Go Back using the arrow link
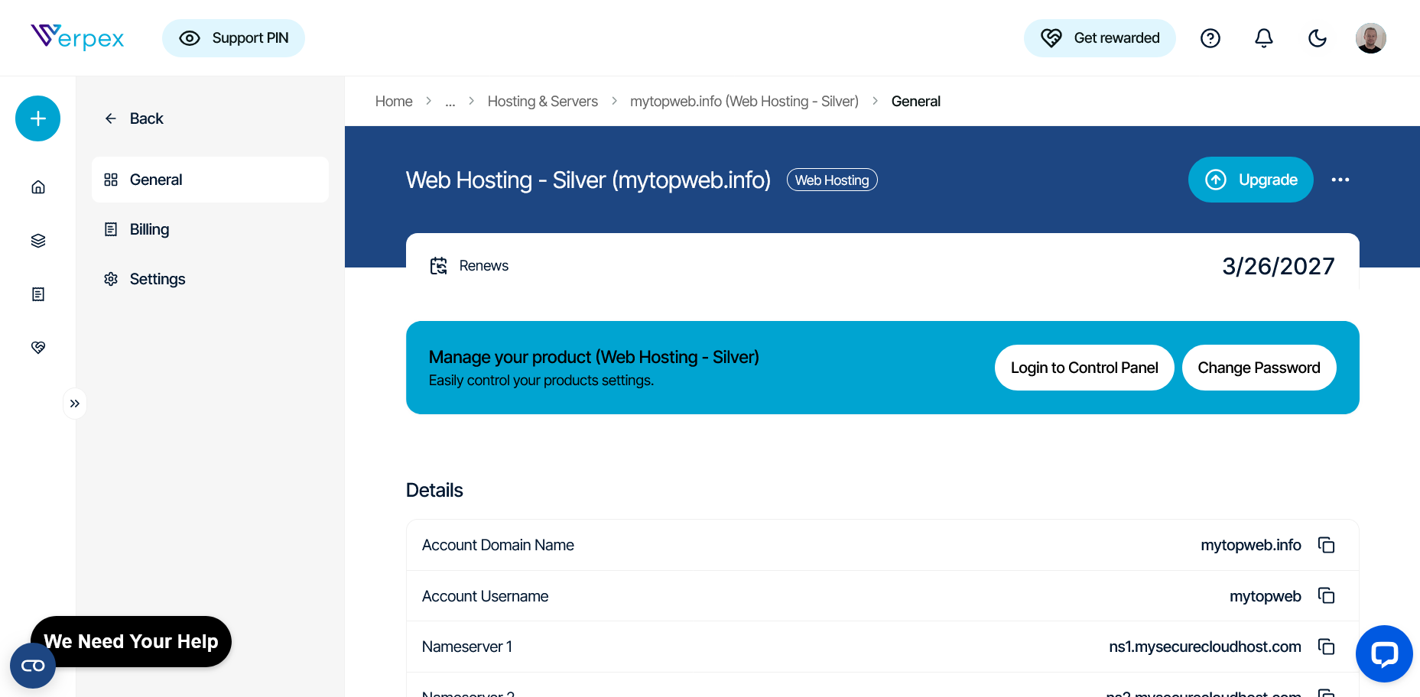This screenshot has height=697, width=1420. coord(135,118)
